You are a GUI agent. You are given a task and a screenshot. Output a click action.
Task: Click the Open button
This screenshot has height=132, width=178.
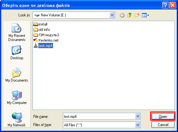pyautogui.click(x=163, y=116)
